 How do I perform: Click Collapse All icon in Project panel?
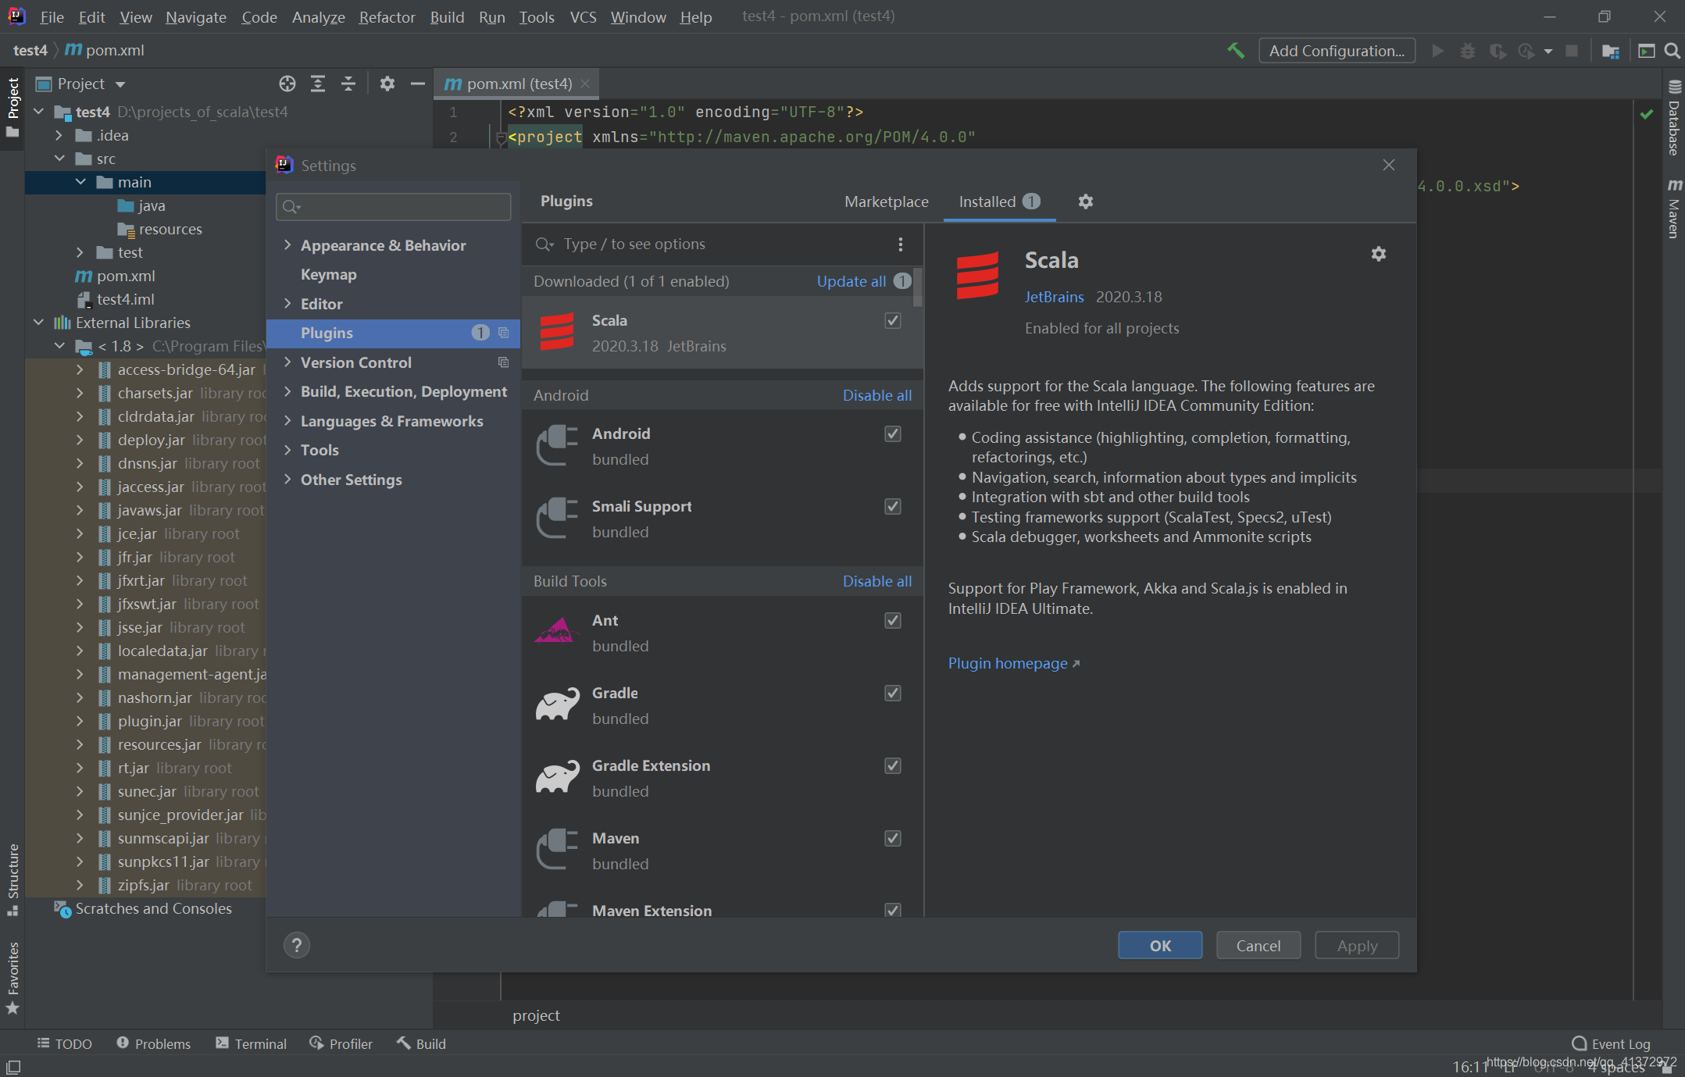(348, 84)
